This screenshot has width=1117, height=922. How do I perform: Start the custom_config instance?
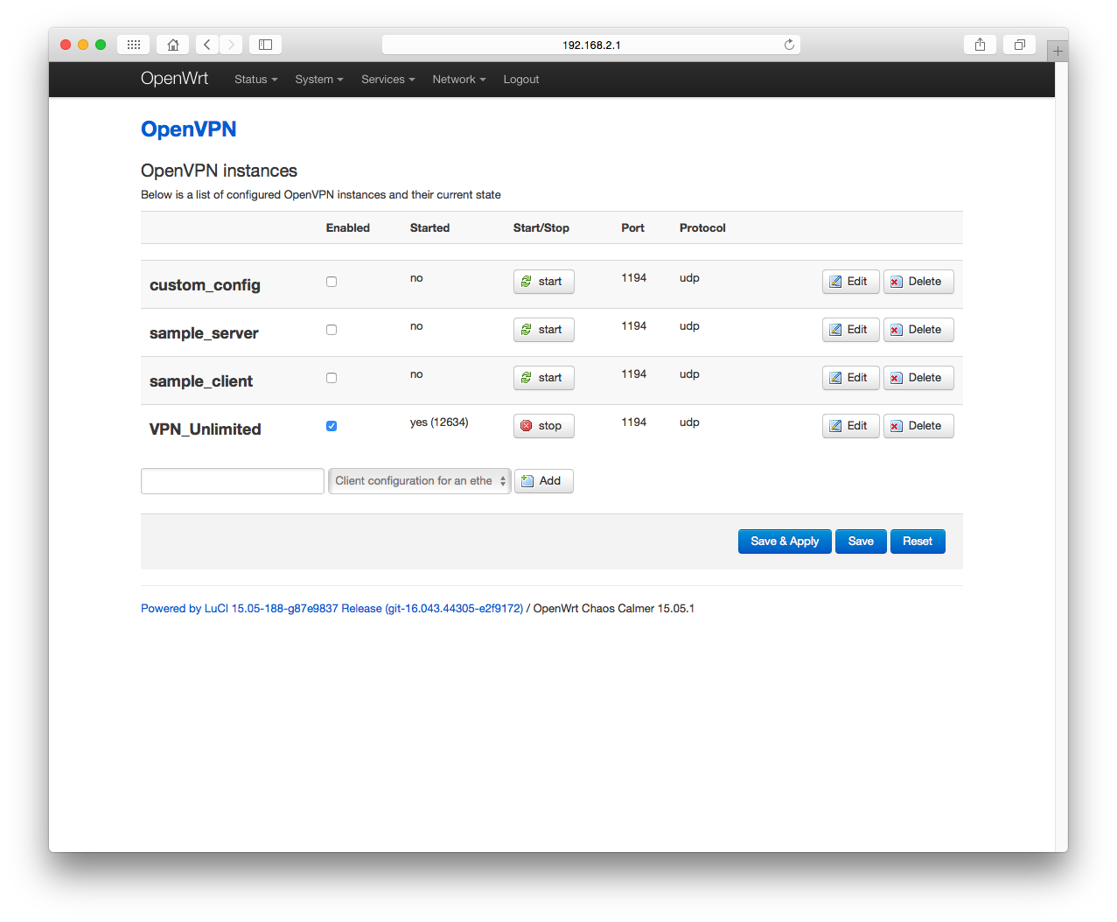pos(543,282)
